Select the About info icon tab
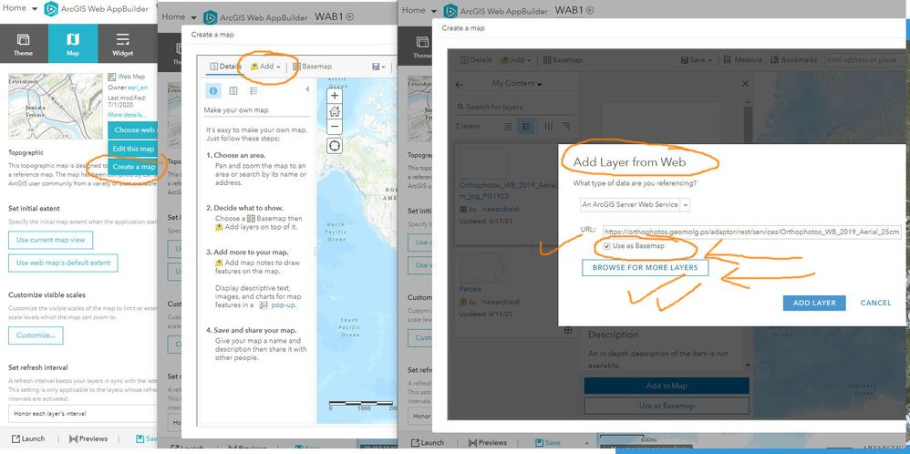Viewport: 910px width, 454px height. click(x=213, y=90)
